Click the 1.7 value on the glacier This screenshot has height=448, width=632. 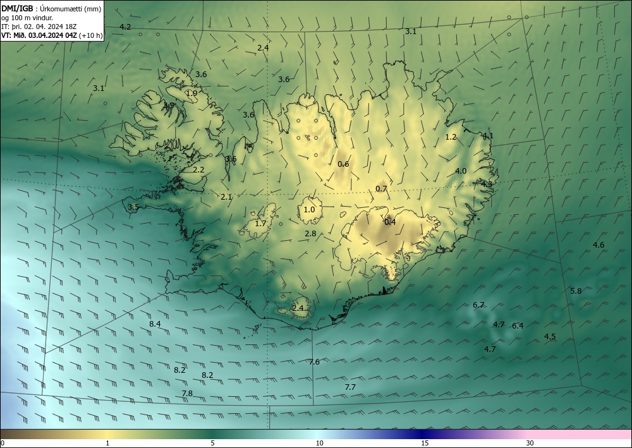pyautogui.click(x=261, y=223)
